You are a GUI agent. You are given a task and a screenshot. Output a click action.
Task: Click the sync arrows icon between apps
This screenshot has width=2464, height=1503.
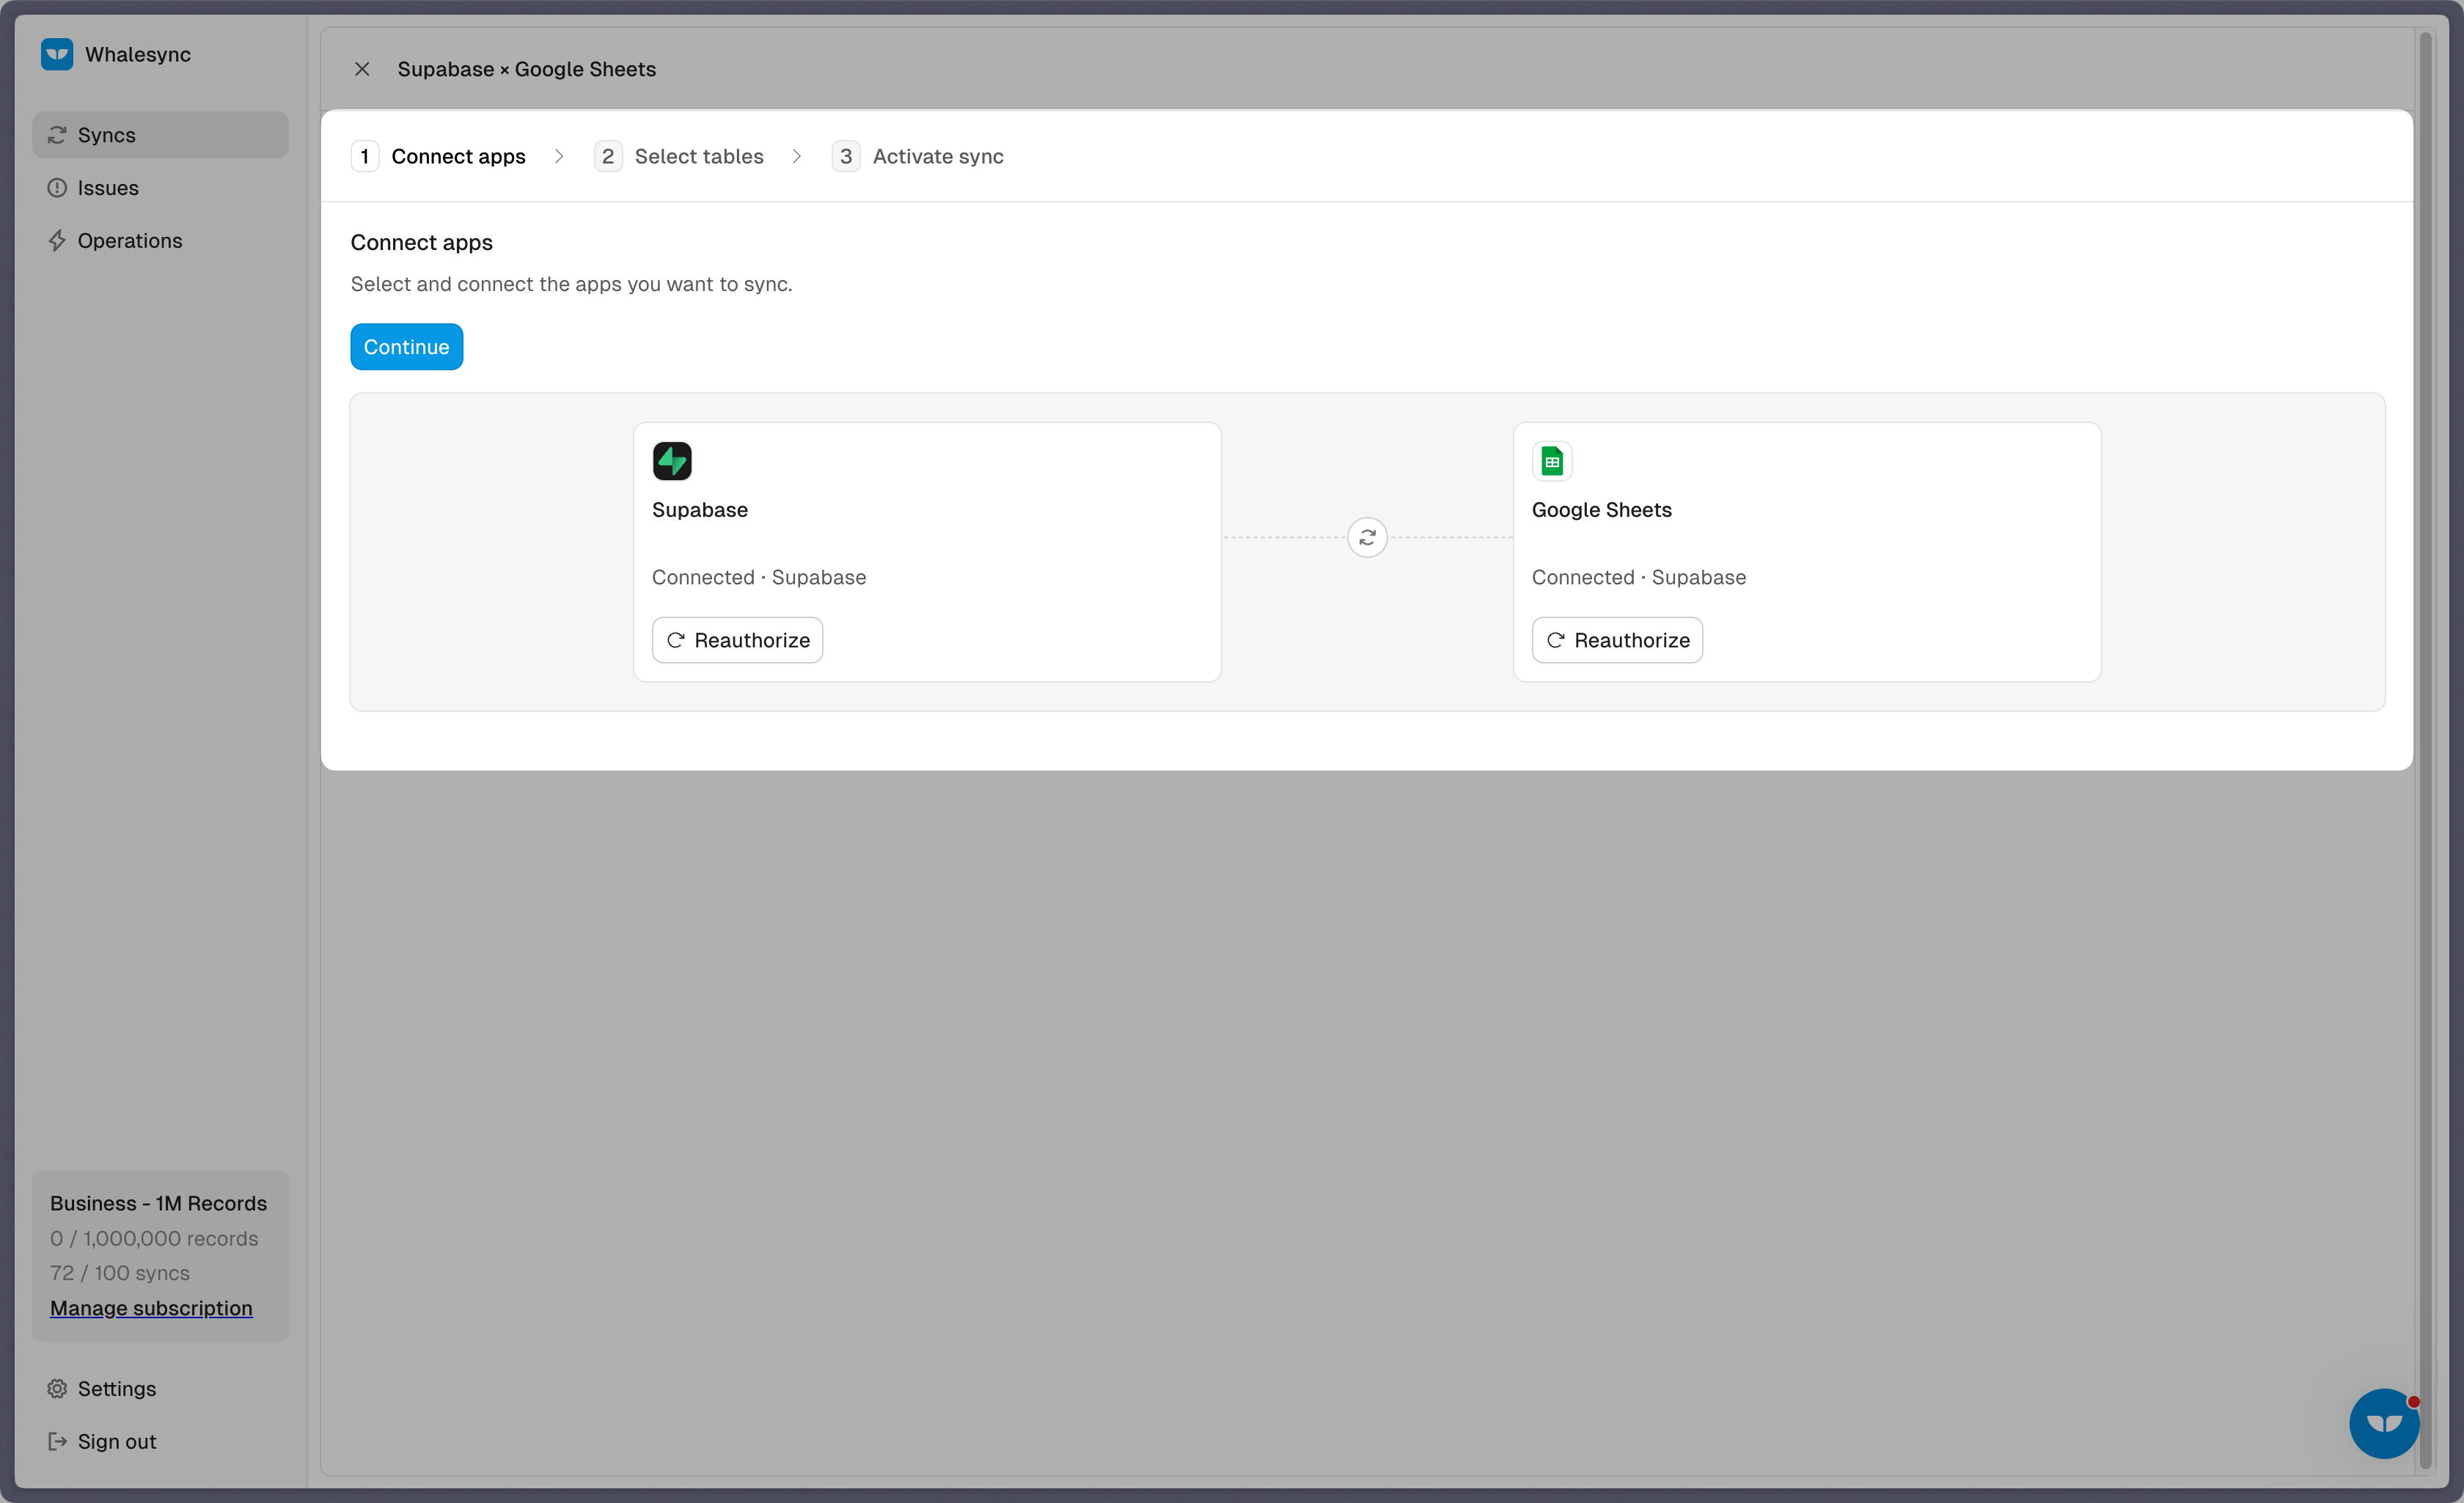coord(1367,538)
